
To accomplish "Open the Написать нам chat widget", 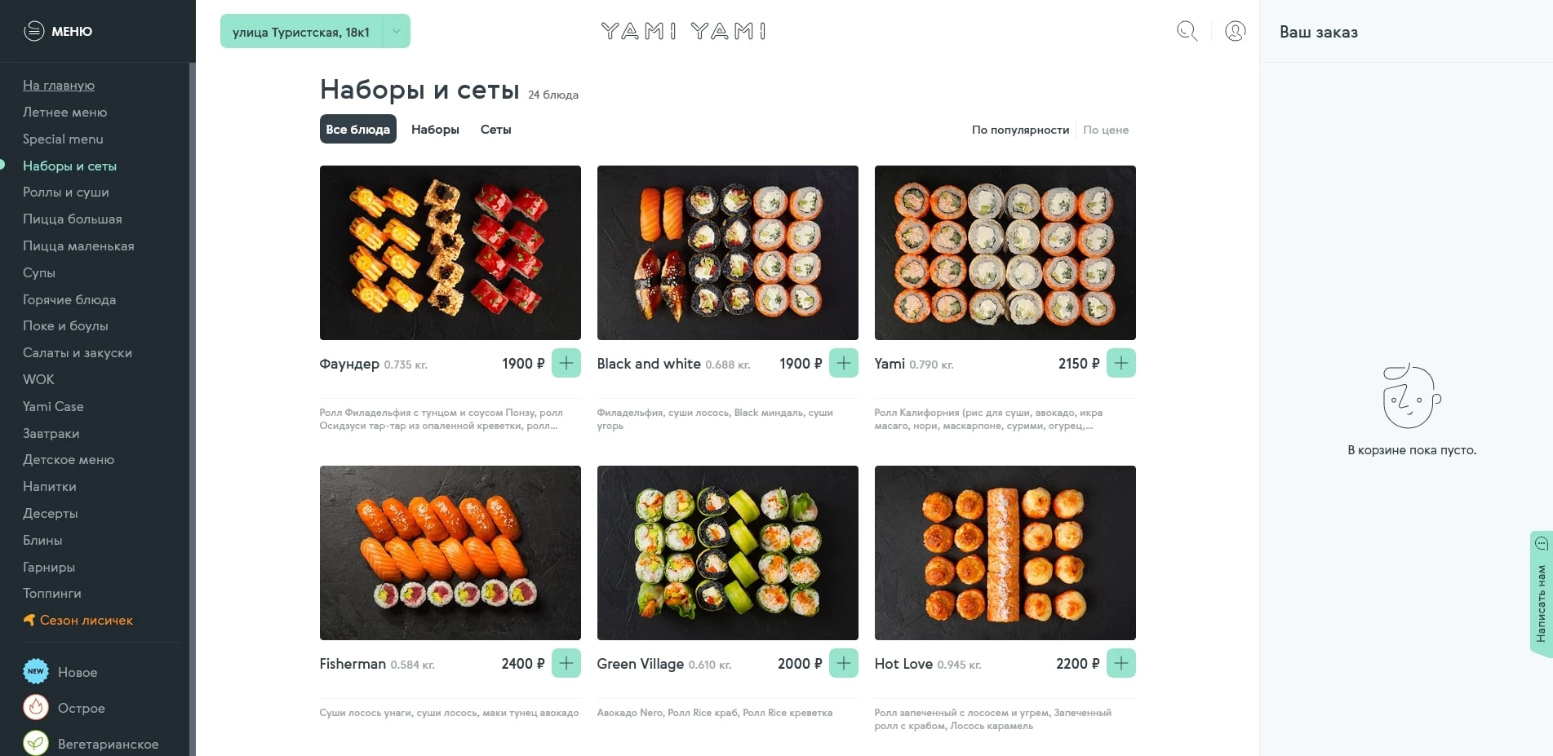I will coord(1541,594).
